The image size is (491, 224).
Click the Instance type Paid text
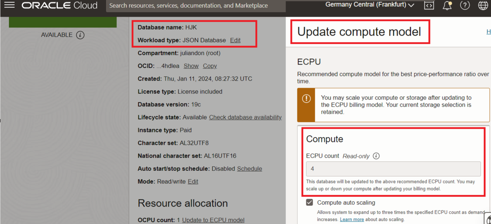tap(165, 130)
